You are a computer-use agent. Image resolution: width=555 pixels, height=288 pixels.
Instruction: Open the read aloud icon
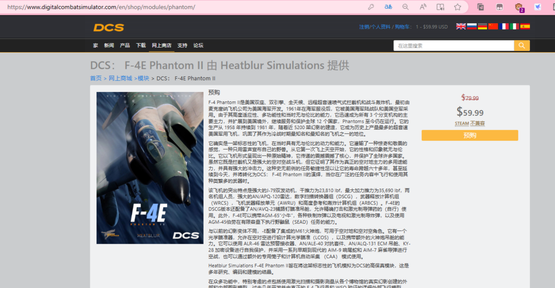[x=423, y=7]
